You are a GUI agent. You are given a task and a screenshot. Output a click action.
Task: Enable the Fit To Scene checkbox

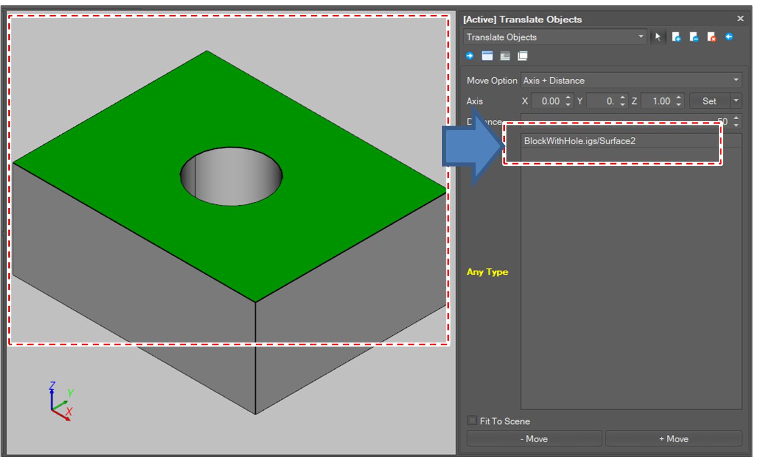click(x=472, y=420)
